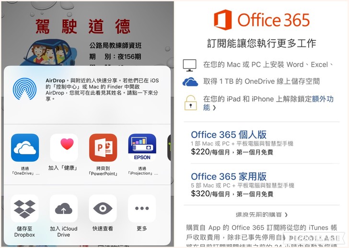Open Epson iProjection share icon
Image resolution: width=349 pixels, height=248 pixels.
tap(142, 148)
